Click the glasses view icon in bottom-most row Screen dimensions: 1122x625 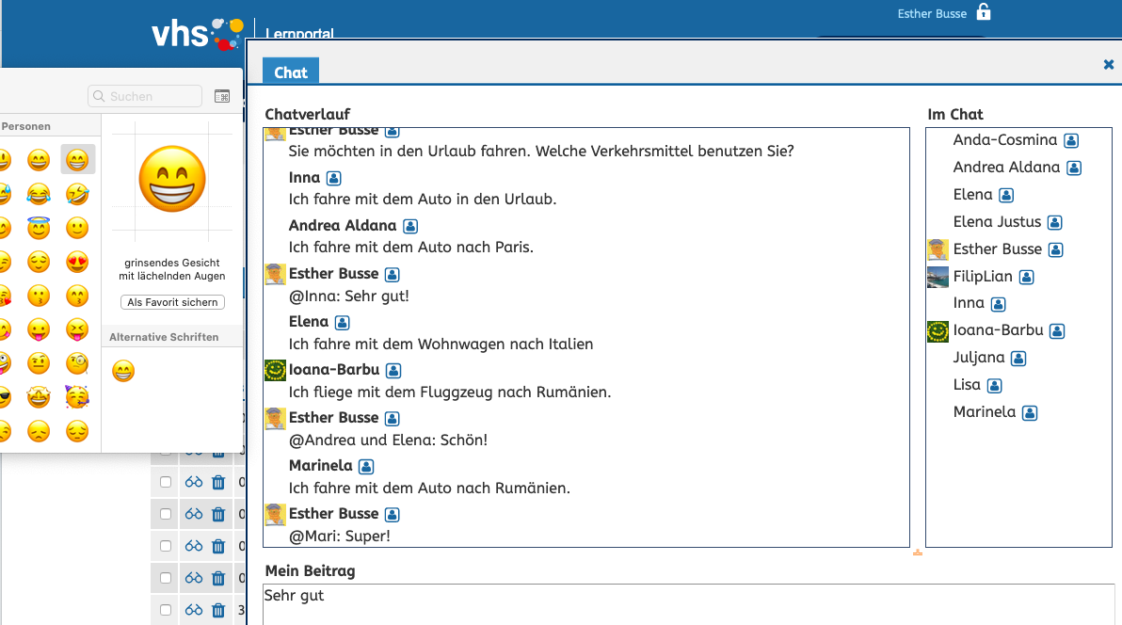click(x=194, y=610)
